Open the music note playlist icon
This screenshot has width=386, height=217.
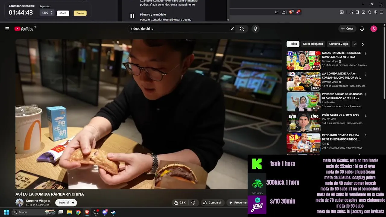[x=351, y=12]
